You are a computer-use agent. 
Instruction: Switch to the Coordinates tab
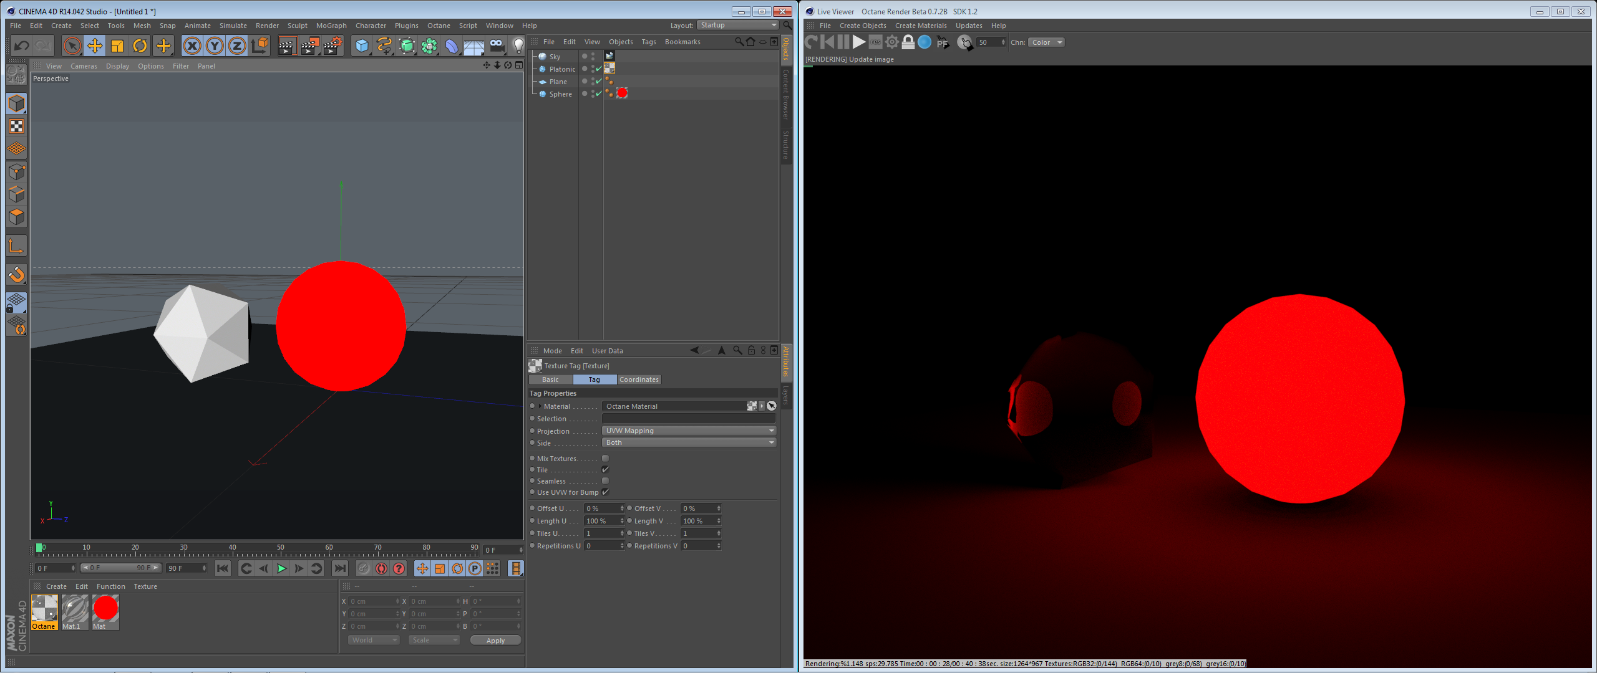pyautogui.click(x=638, y=379)
